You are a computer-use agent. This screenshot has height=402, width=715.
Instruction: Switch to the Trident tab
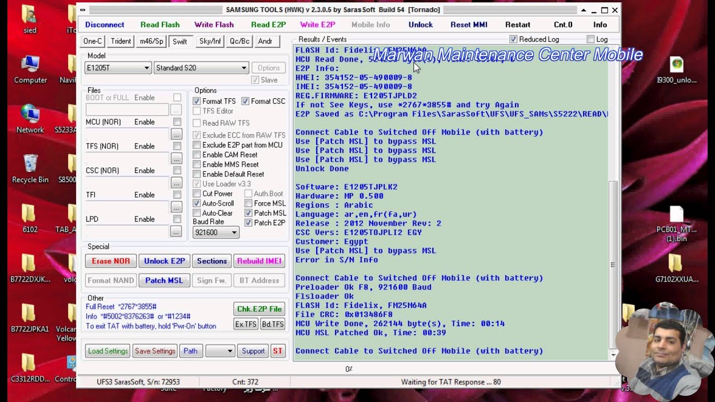121,41
